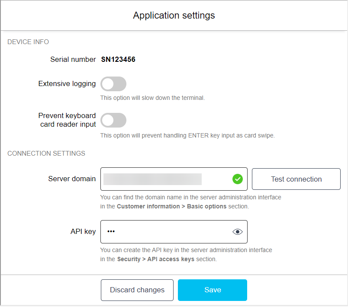Toggle the Extensive logging switch
The width and height of the screenshot is (348, 307).
tap(113, 84)
